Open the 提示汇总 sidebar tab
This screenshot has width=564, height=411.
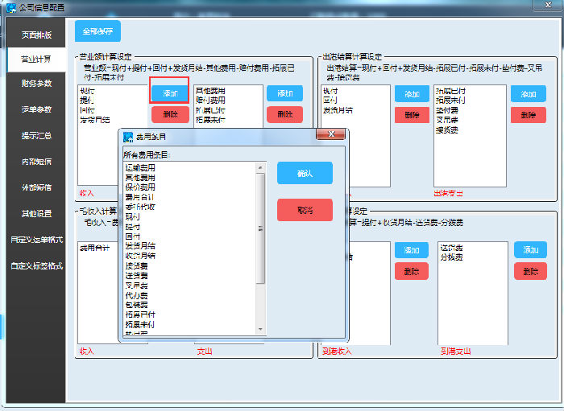click(36, 135)
